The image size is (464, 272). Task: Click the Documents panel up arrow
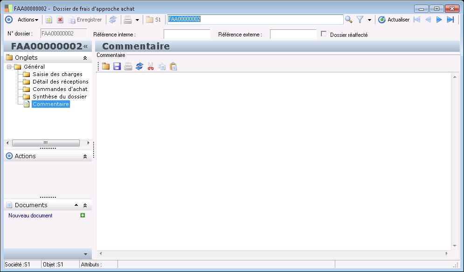pos(76,205)
